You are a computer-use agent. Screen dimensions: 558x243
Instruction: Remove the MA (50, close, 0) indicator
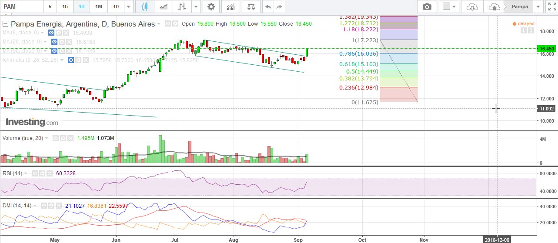[x=68, y=51]
